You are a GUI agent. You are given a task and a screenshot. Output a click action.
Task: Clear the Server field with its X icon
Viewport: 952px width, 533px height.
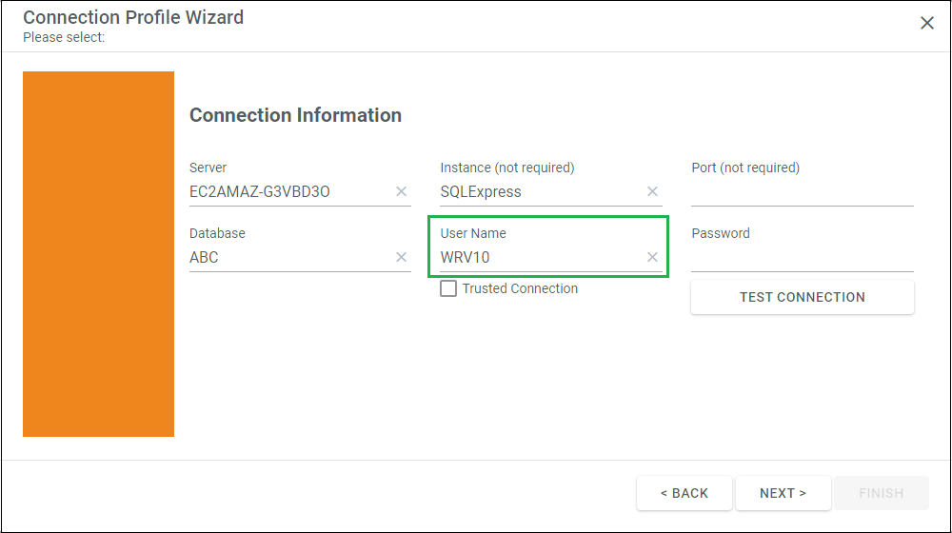[x=402, y=191]
